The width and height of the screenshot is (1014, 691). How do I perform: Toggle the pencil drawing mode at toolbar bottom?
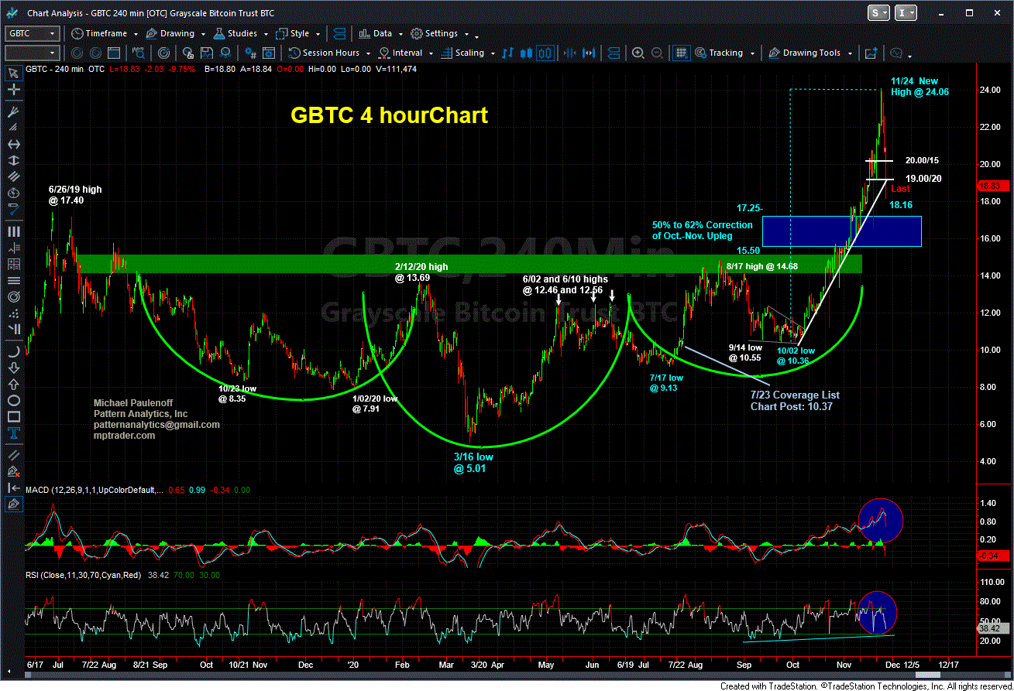click(x=13, y=504)
